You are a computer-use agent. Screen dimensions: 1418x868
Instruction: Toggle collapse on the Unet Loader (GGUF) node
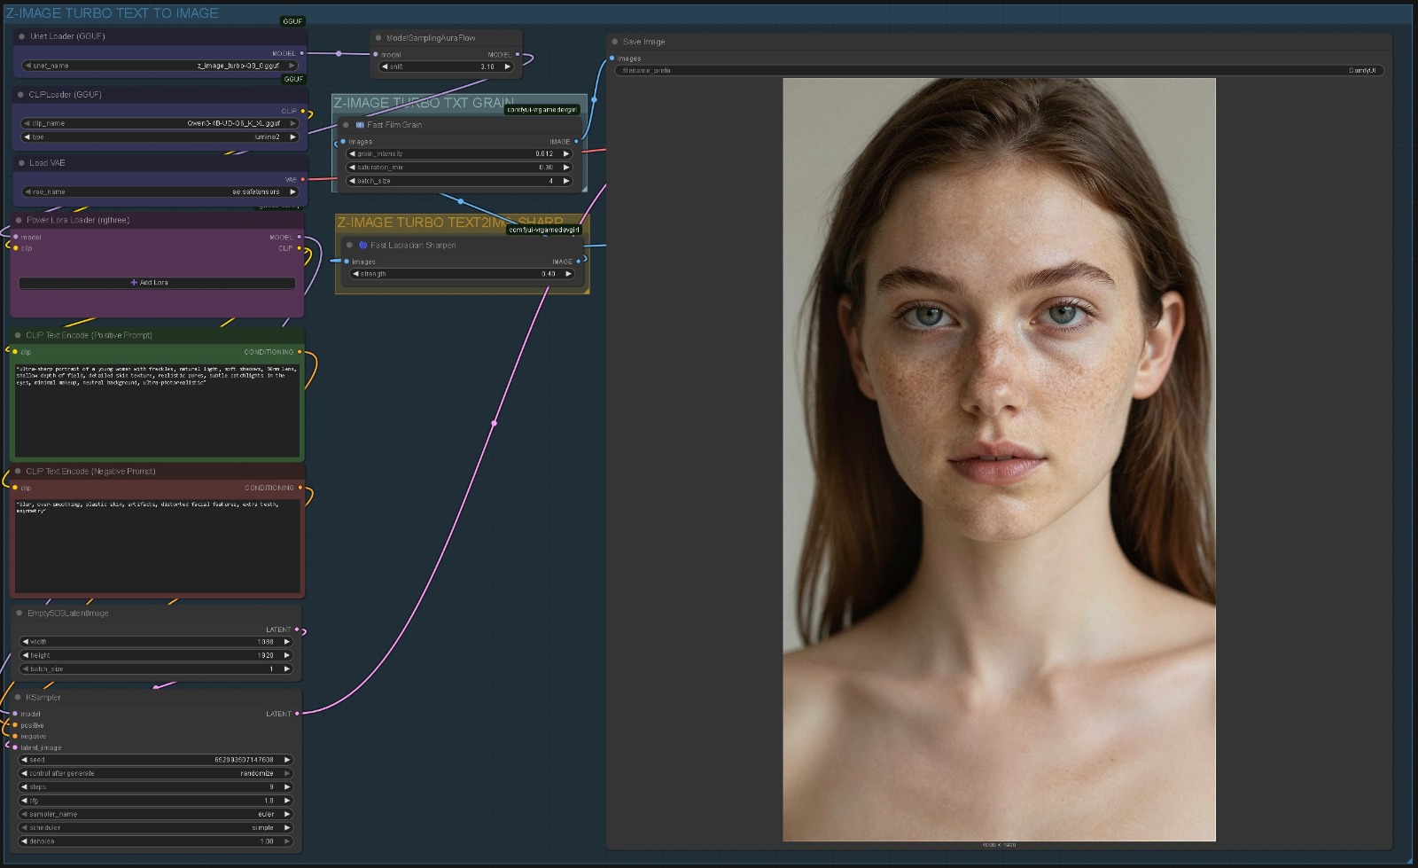coord(21,36)
